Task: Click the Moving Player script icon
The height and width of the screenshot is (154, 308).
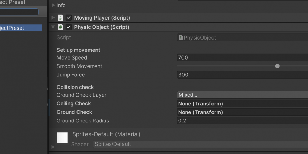Action: coord(60,18)
